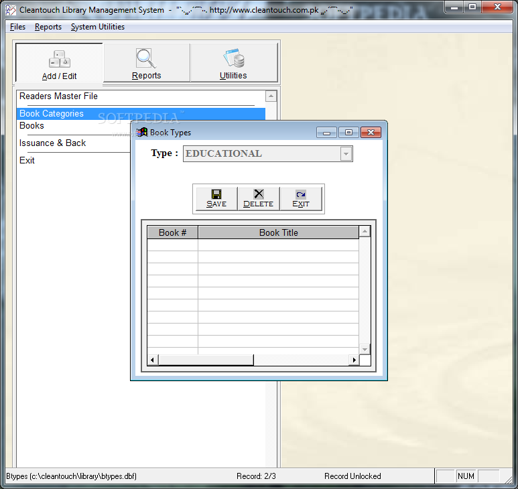Click the Book # column header
Screen dimensions: 518x489
point(172,232)
